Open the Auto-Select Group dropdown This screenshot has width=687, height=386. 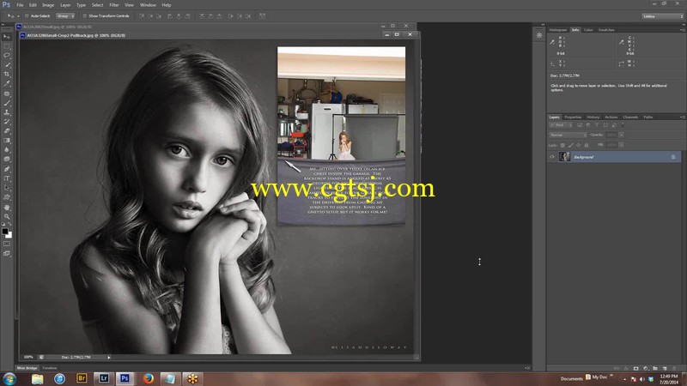click(65, 16)
